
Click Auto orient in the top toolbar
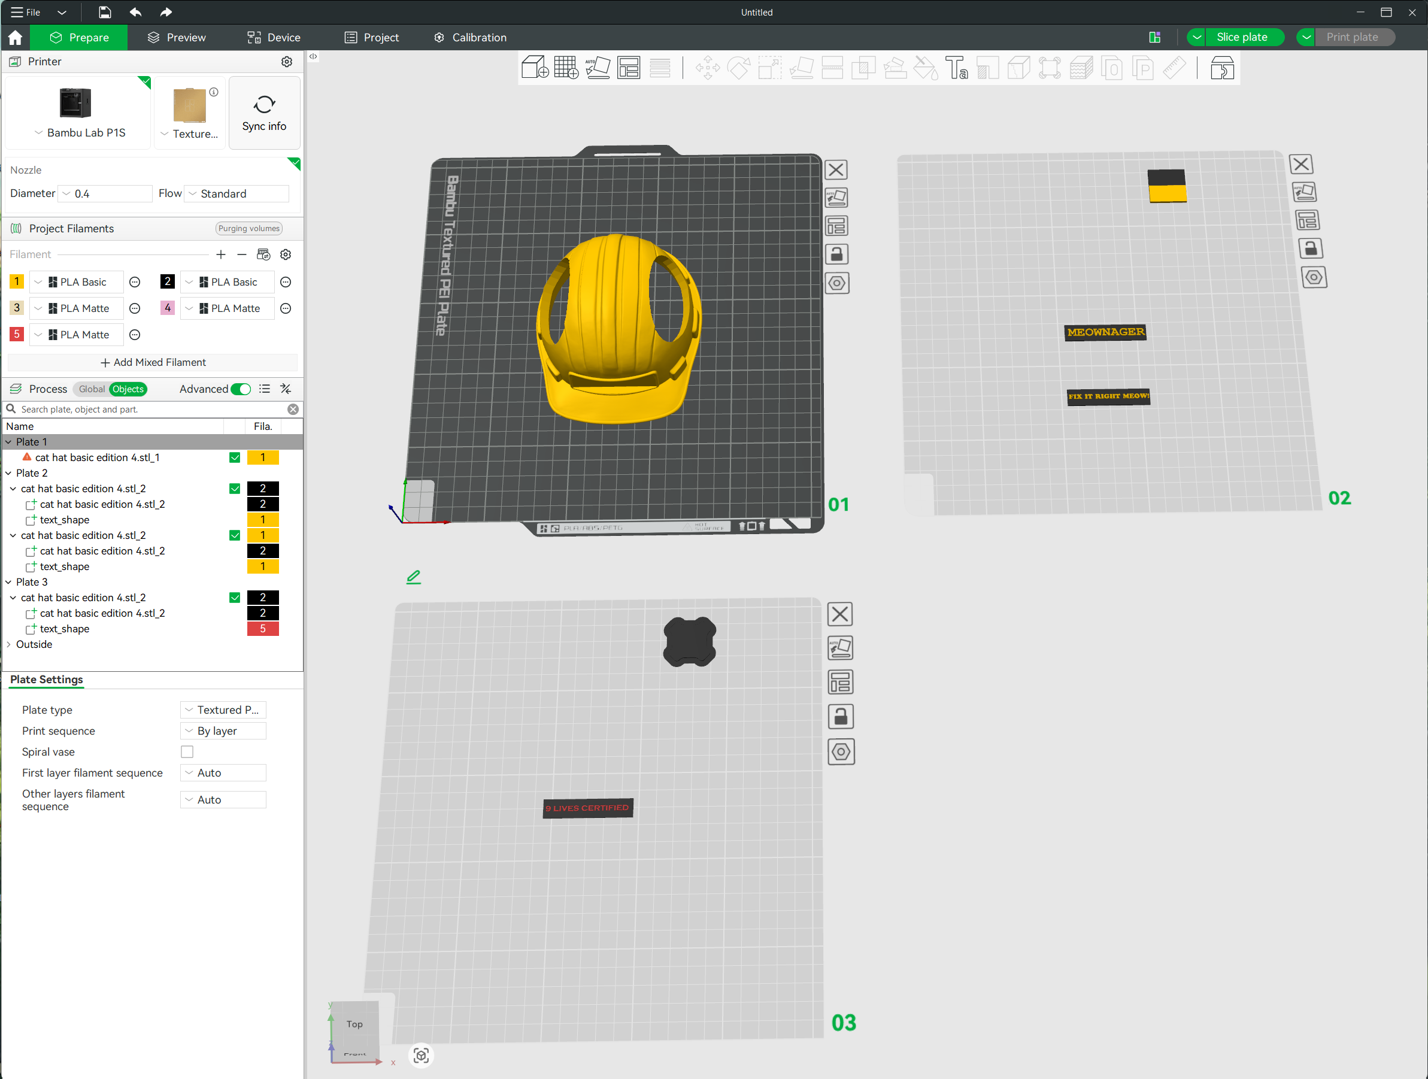(x=598, y=68)
